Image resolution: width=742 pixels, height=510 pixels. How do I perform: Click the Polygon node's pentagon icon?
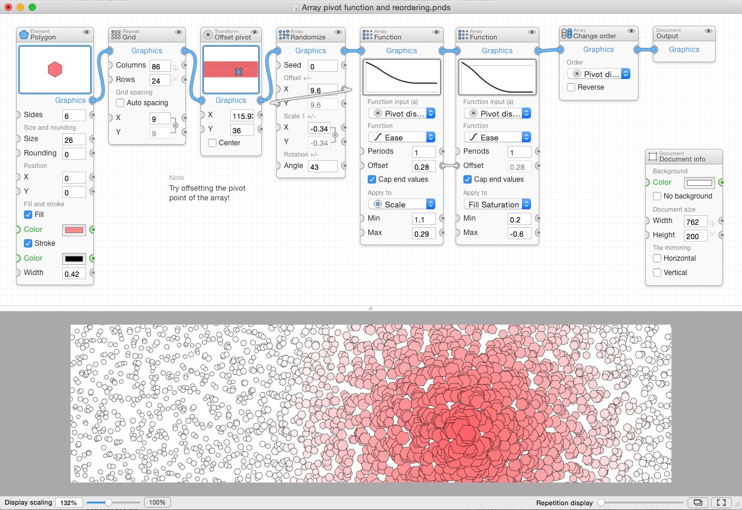(x=24, y=34)
